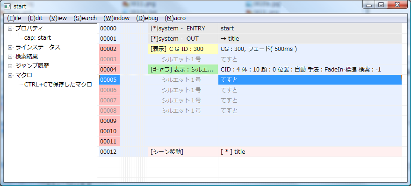
Task: Select 'CTRL+Cで保存したマクロ' tree item
Action: click(58, 85)
